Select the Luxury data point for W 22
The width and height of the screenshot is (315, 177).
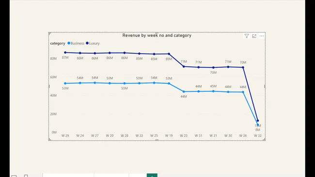tap(139, 54)
